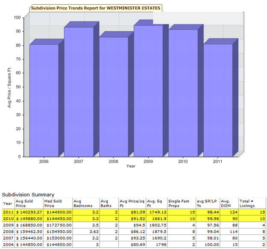Click the $80.69 price per sq ft cell
This screenshot has height=249, width=267.
pos(132,245)
